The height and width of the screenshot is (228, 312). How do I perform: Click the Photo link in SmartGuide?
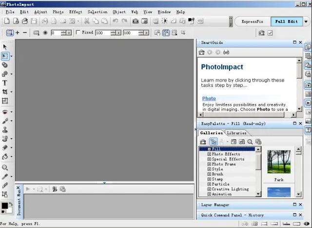pos(209,98)
